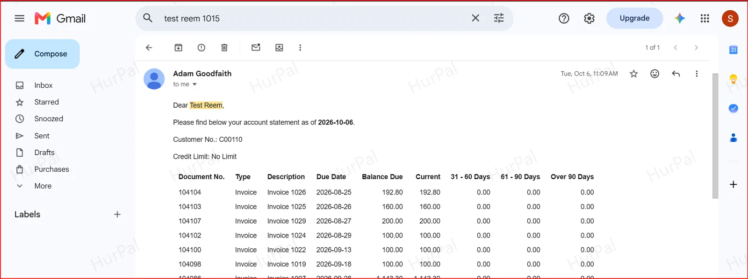This screenshot has width=748, height=279.
Task: Click the 'Balance Due' column header
Action: 382,177
